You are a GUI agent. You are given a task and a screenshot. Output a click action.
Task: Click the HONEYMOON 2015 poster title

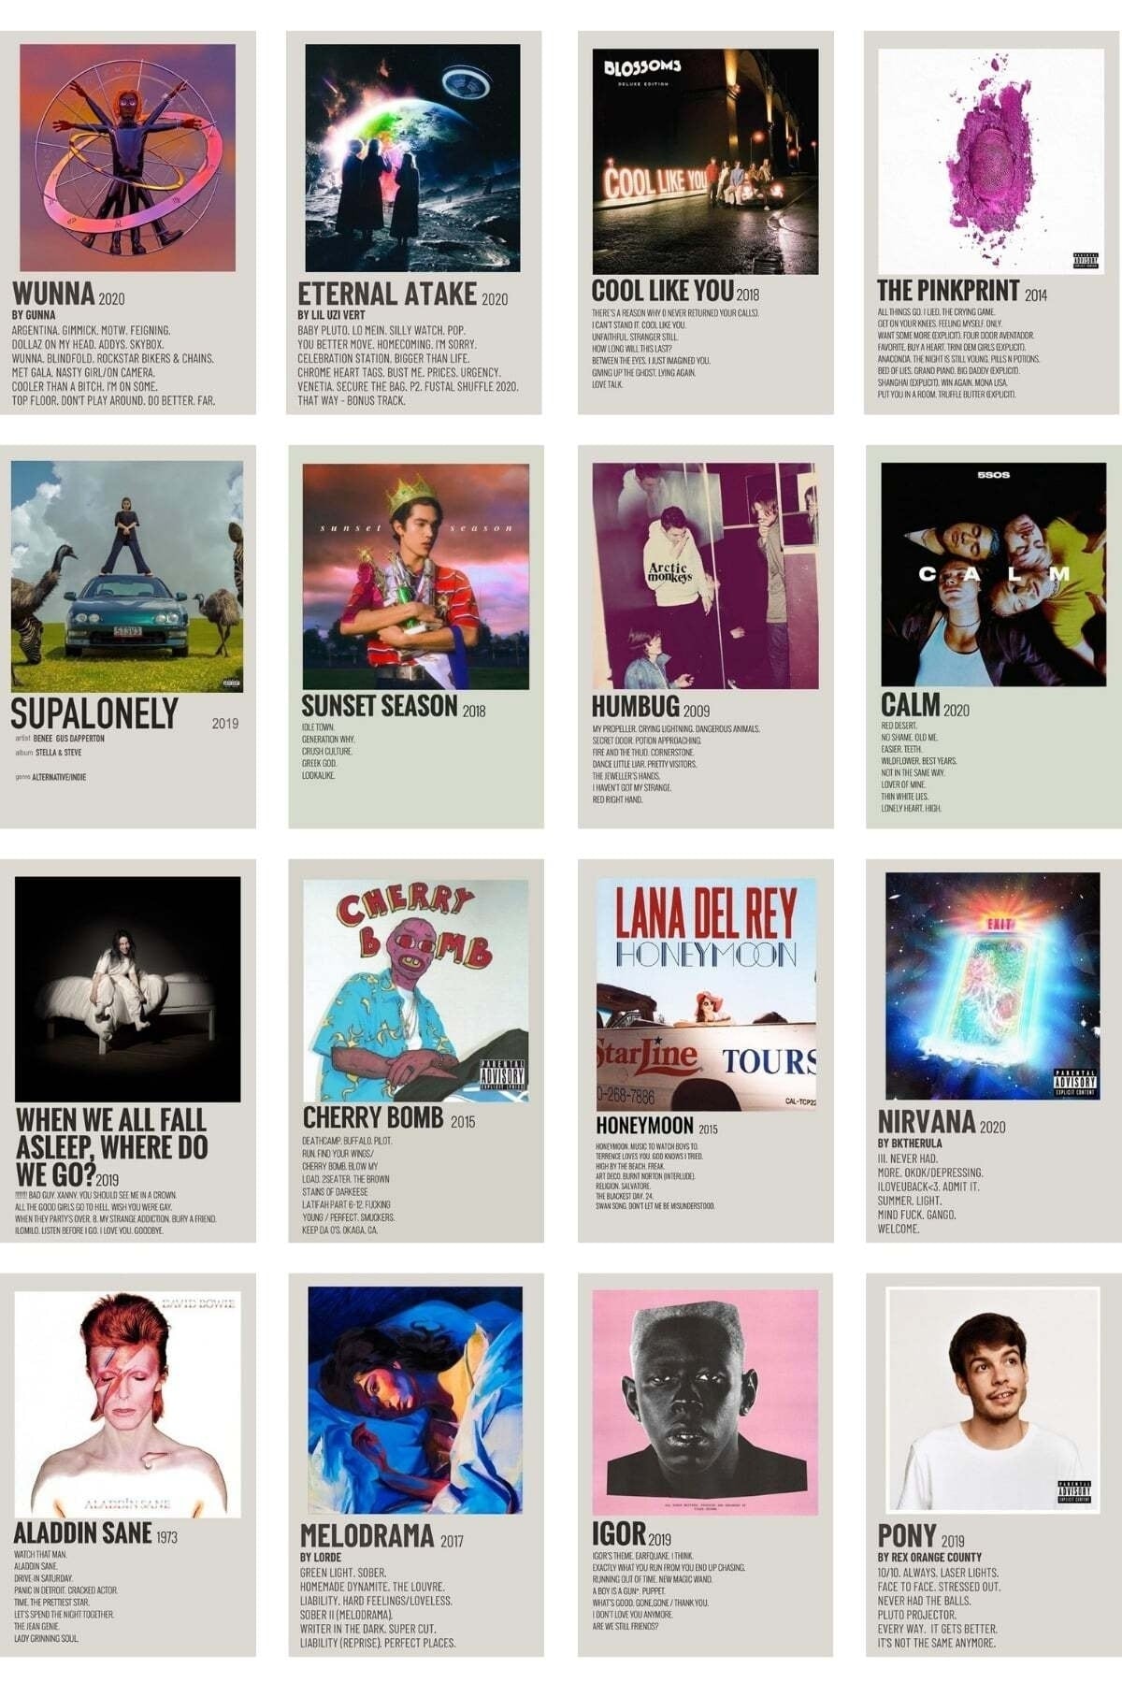[657, 1126]
